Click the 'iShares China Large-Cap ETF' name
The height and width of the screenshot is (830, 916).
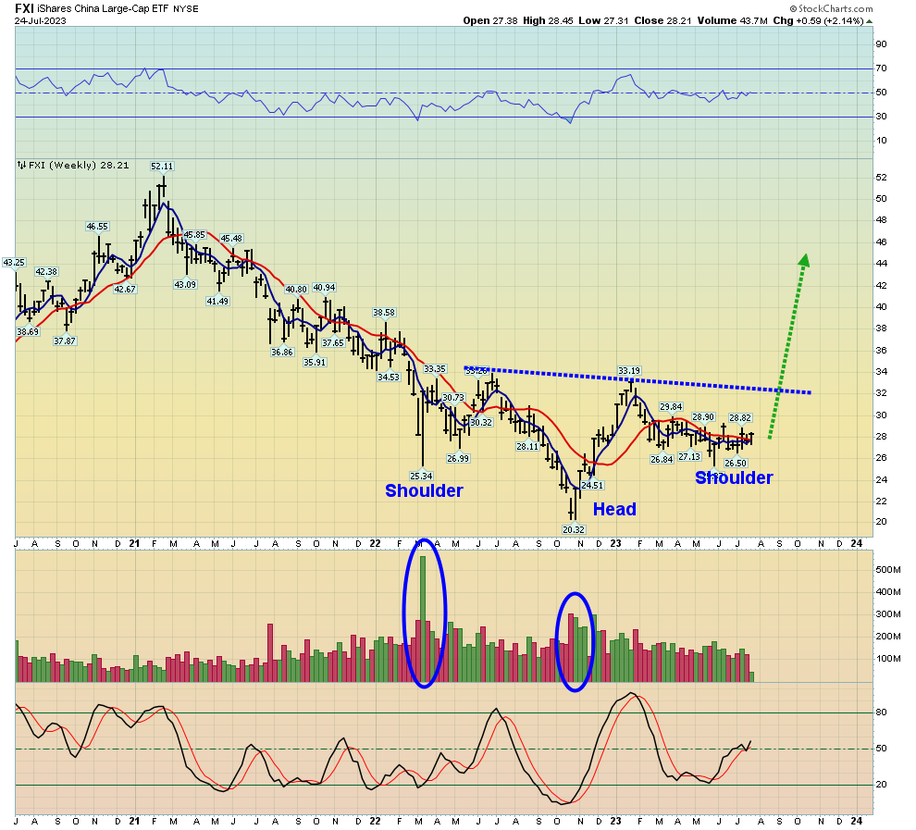click(104, 8)
